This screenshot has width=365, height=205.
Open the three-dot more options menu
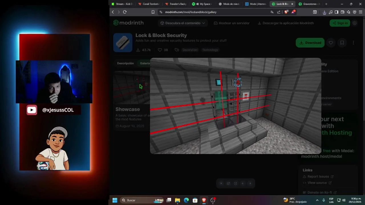353,43
